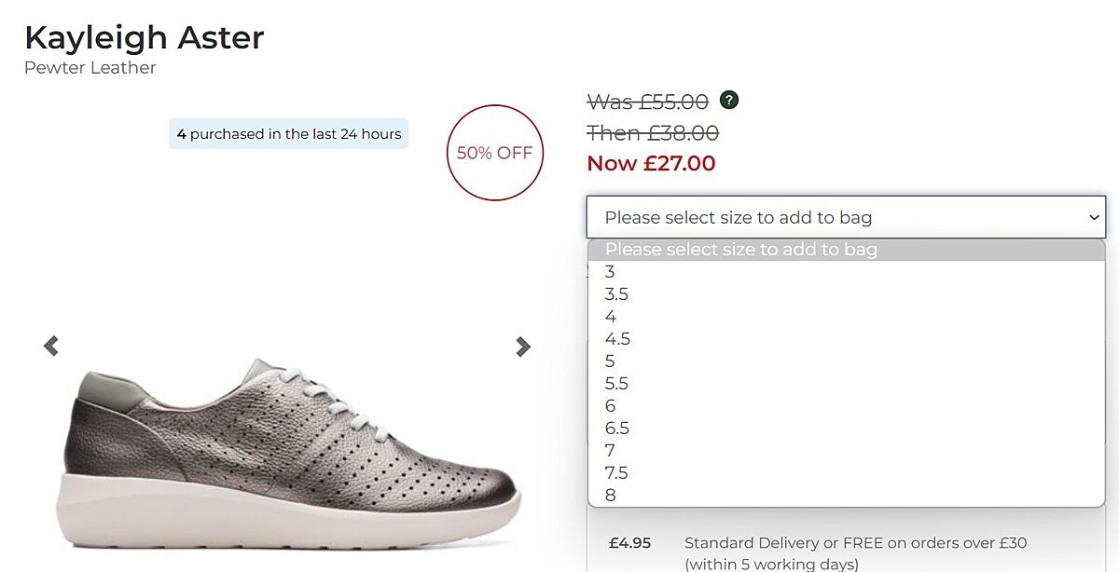Screen dimensions: 1119x572
Task: Pick size 5 in the dropdown
Action: pyautogui.click(x=610, y=361)
